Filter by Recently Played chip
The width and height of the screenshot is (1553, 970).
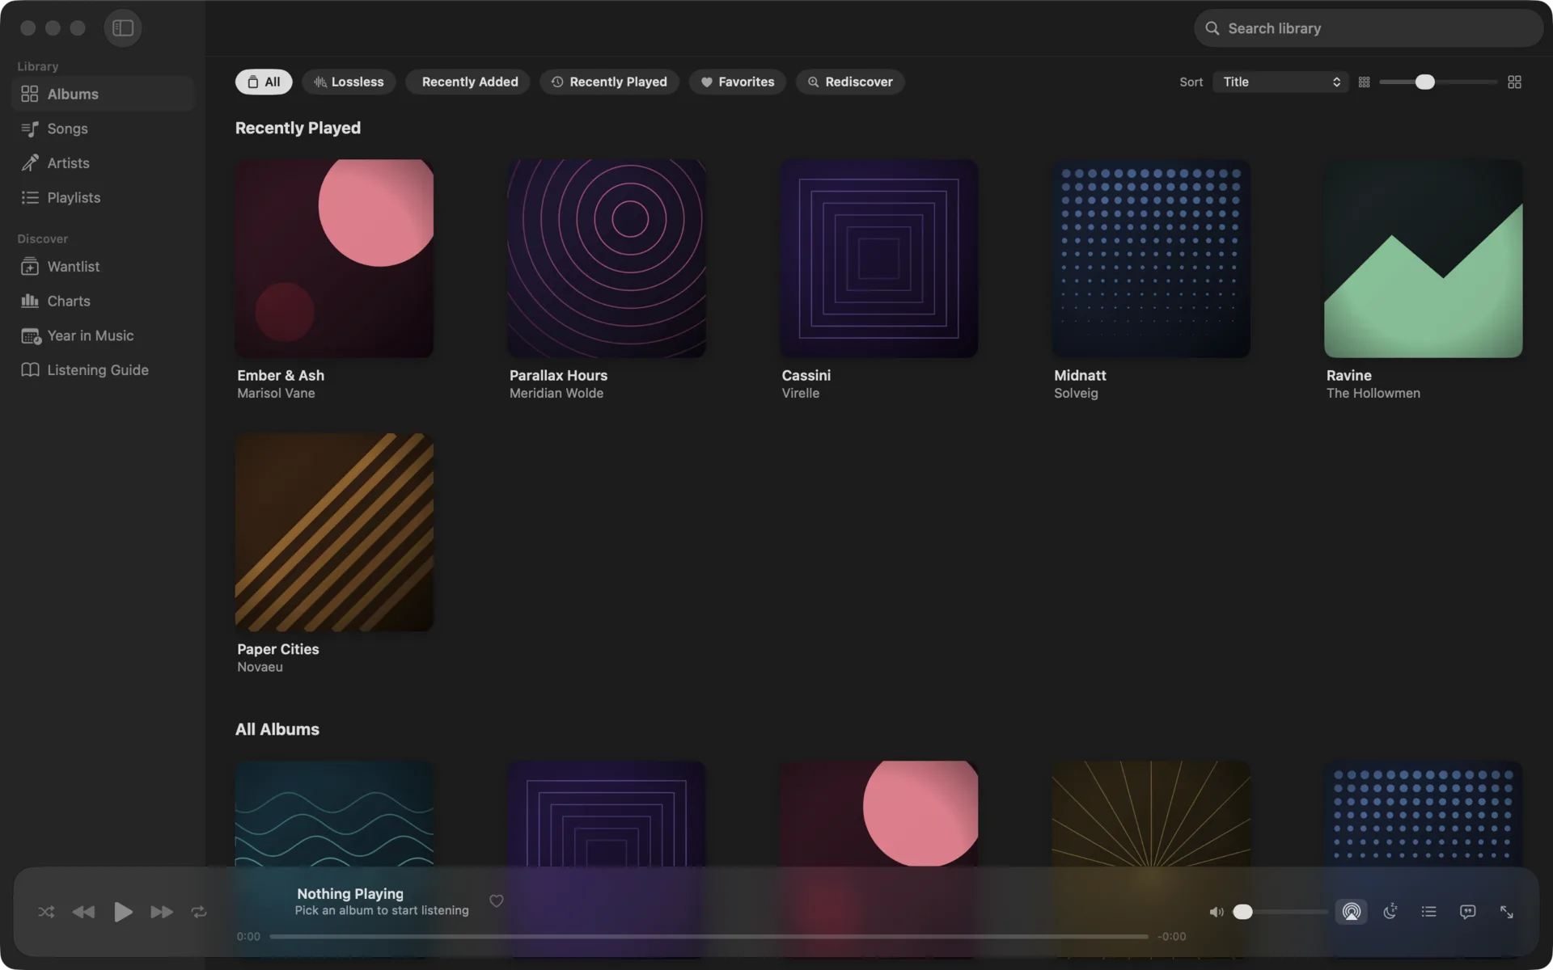(x=609, y=82)
